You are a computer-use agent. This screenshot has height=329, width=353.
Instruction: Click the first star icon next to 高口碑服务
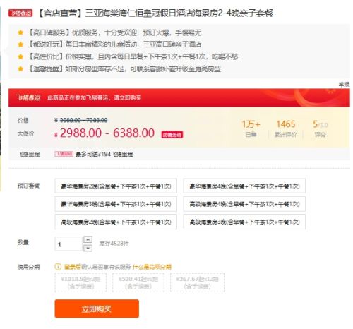20,32
